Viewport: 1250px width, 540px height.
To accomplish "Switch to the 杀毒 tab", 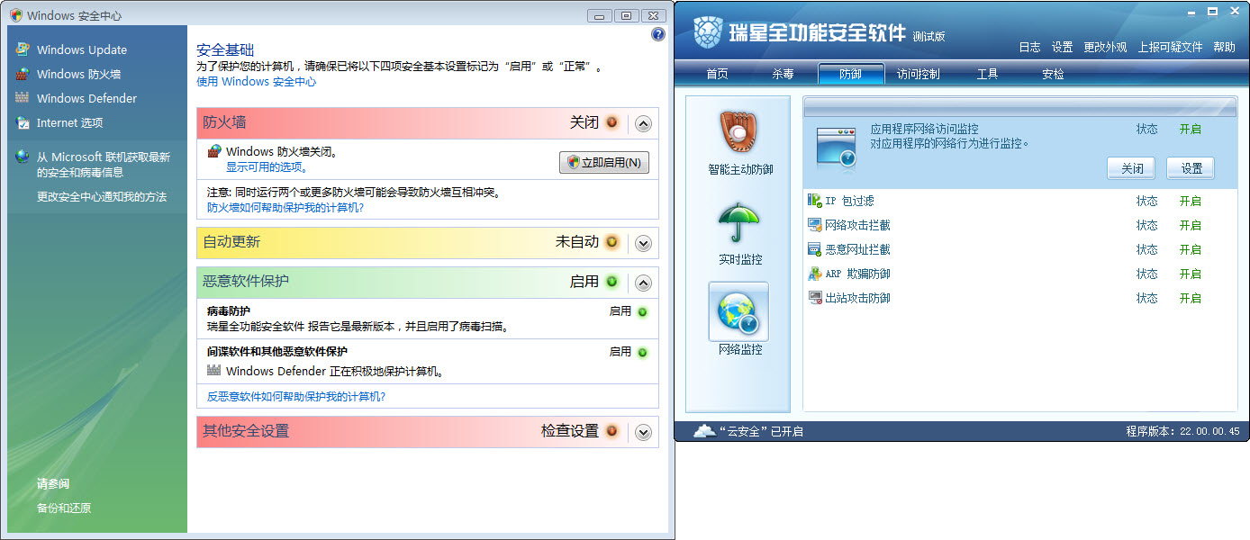I will [x=783, y=74].
